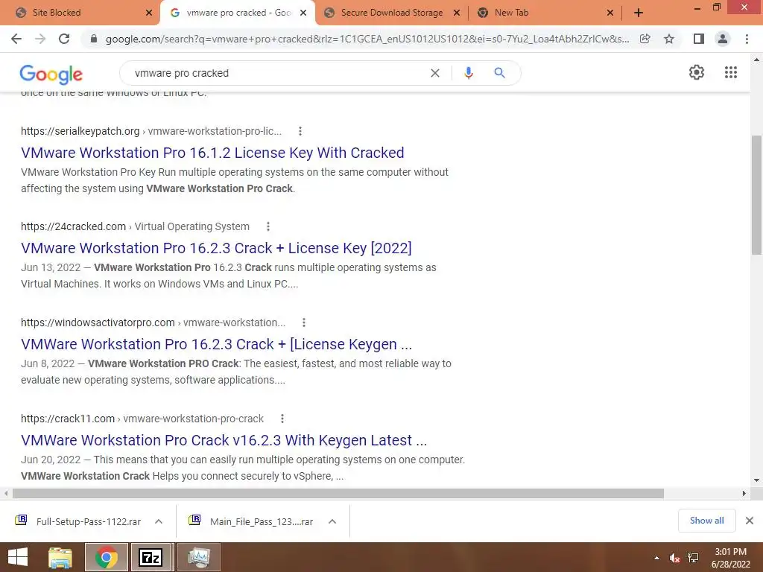This screenshot has height=572, width=763.
Task: Open more options for serialkeypatch.org result
Action: coord(300,131)
